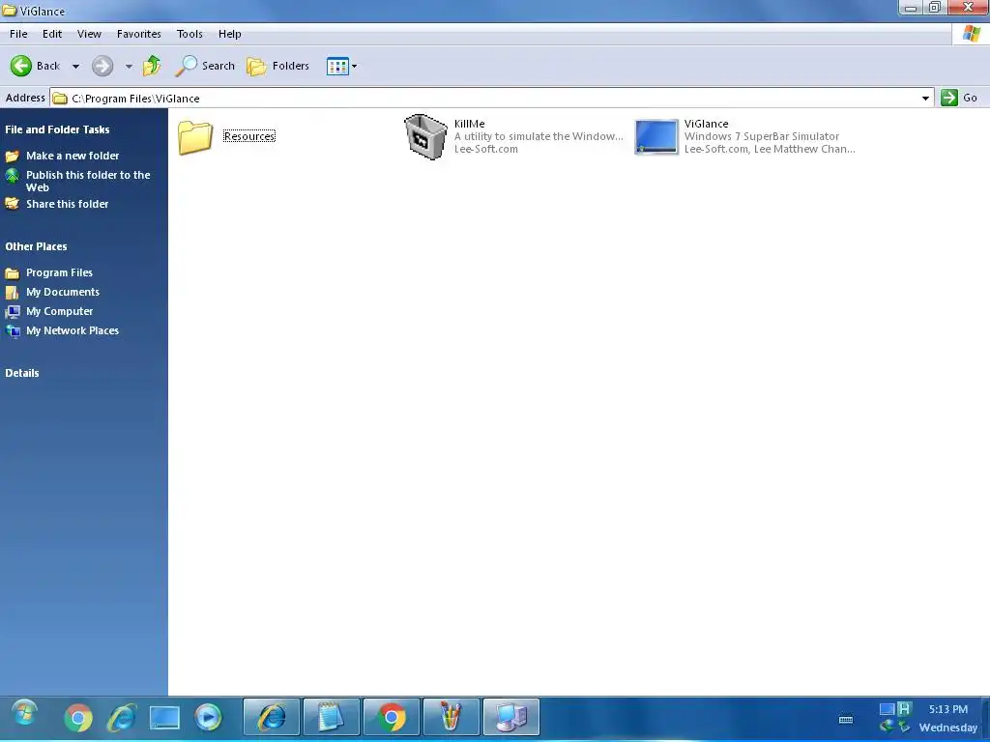
Task: Toggle the Folders tree pane
Action: coord(277,66)
